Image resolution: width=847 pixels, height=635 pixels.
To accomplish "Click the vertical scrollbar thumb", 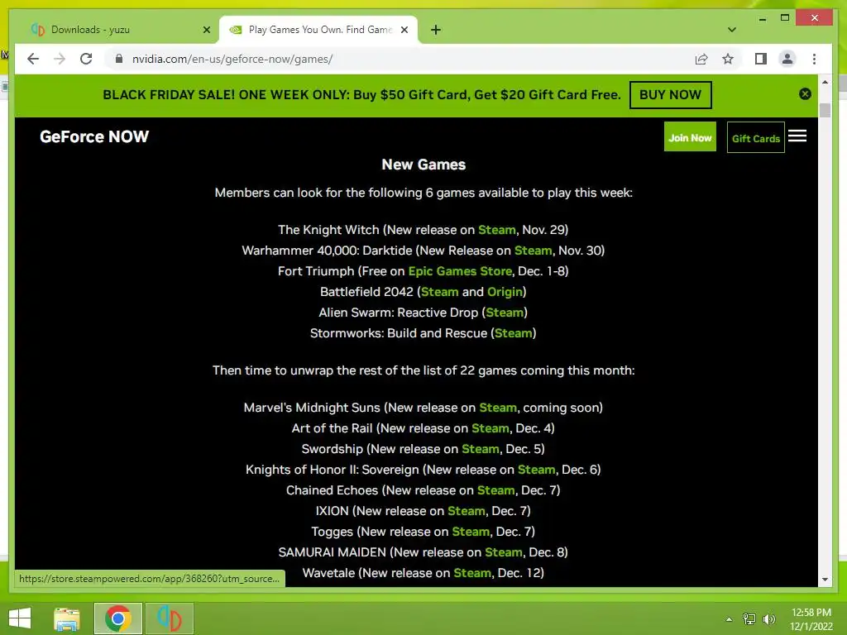I will point(825,110).
